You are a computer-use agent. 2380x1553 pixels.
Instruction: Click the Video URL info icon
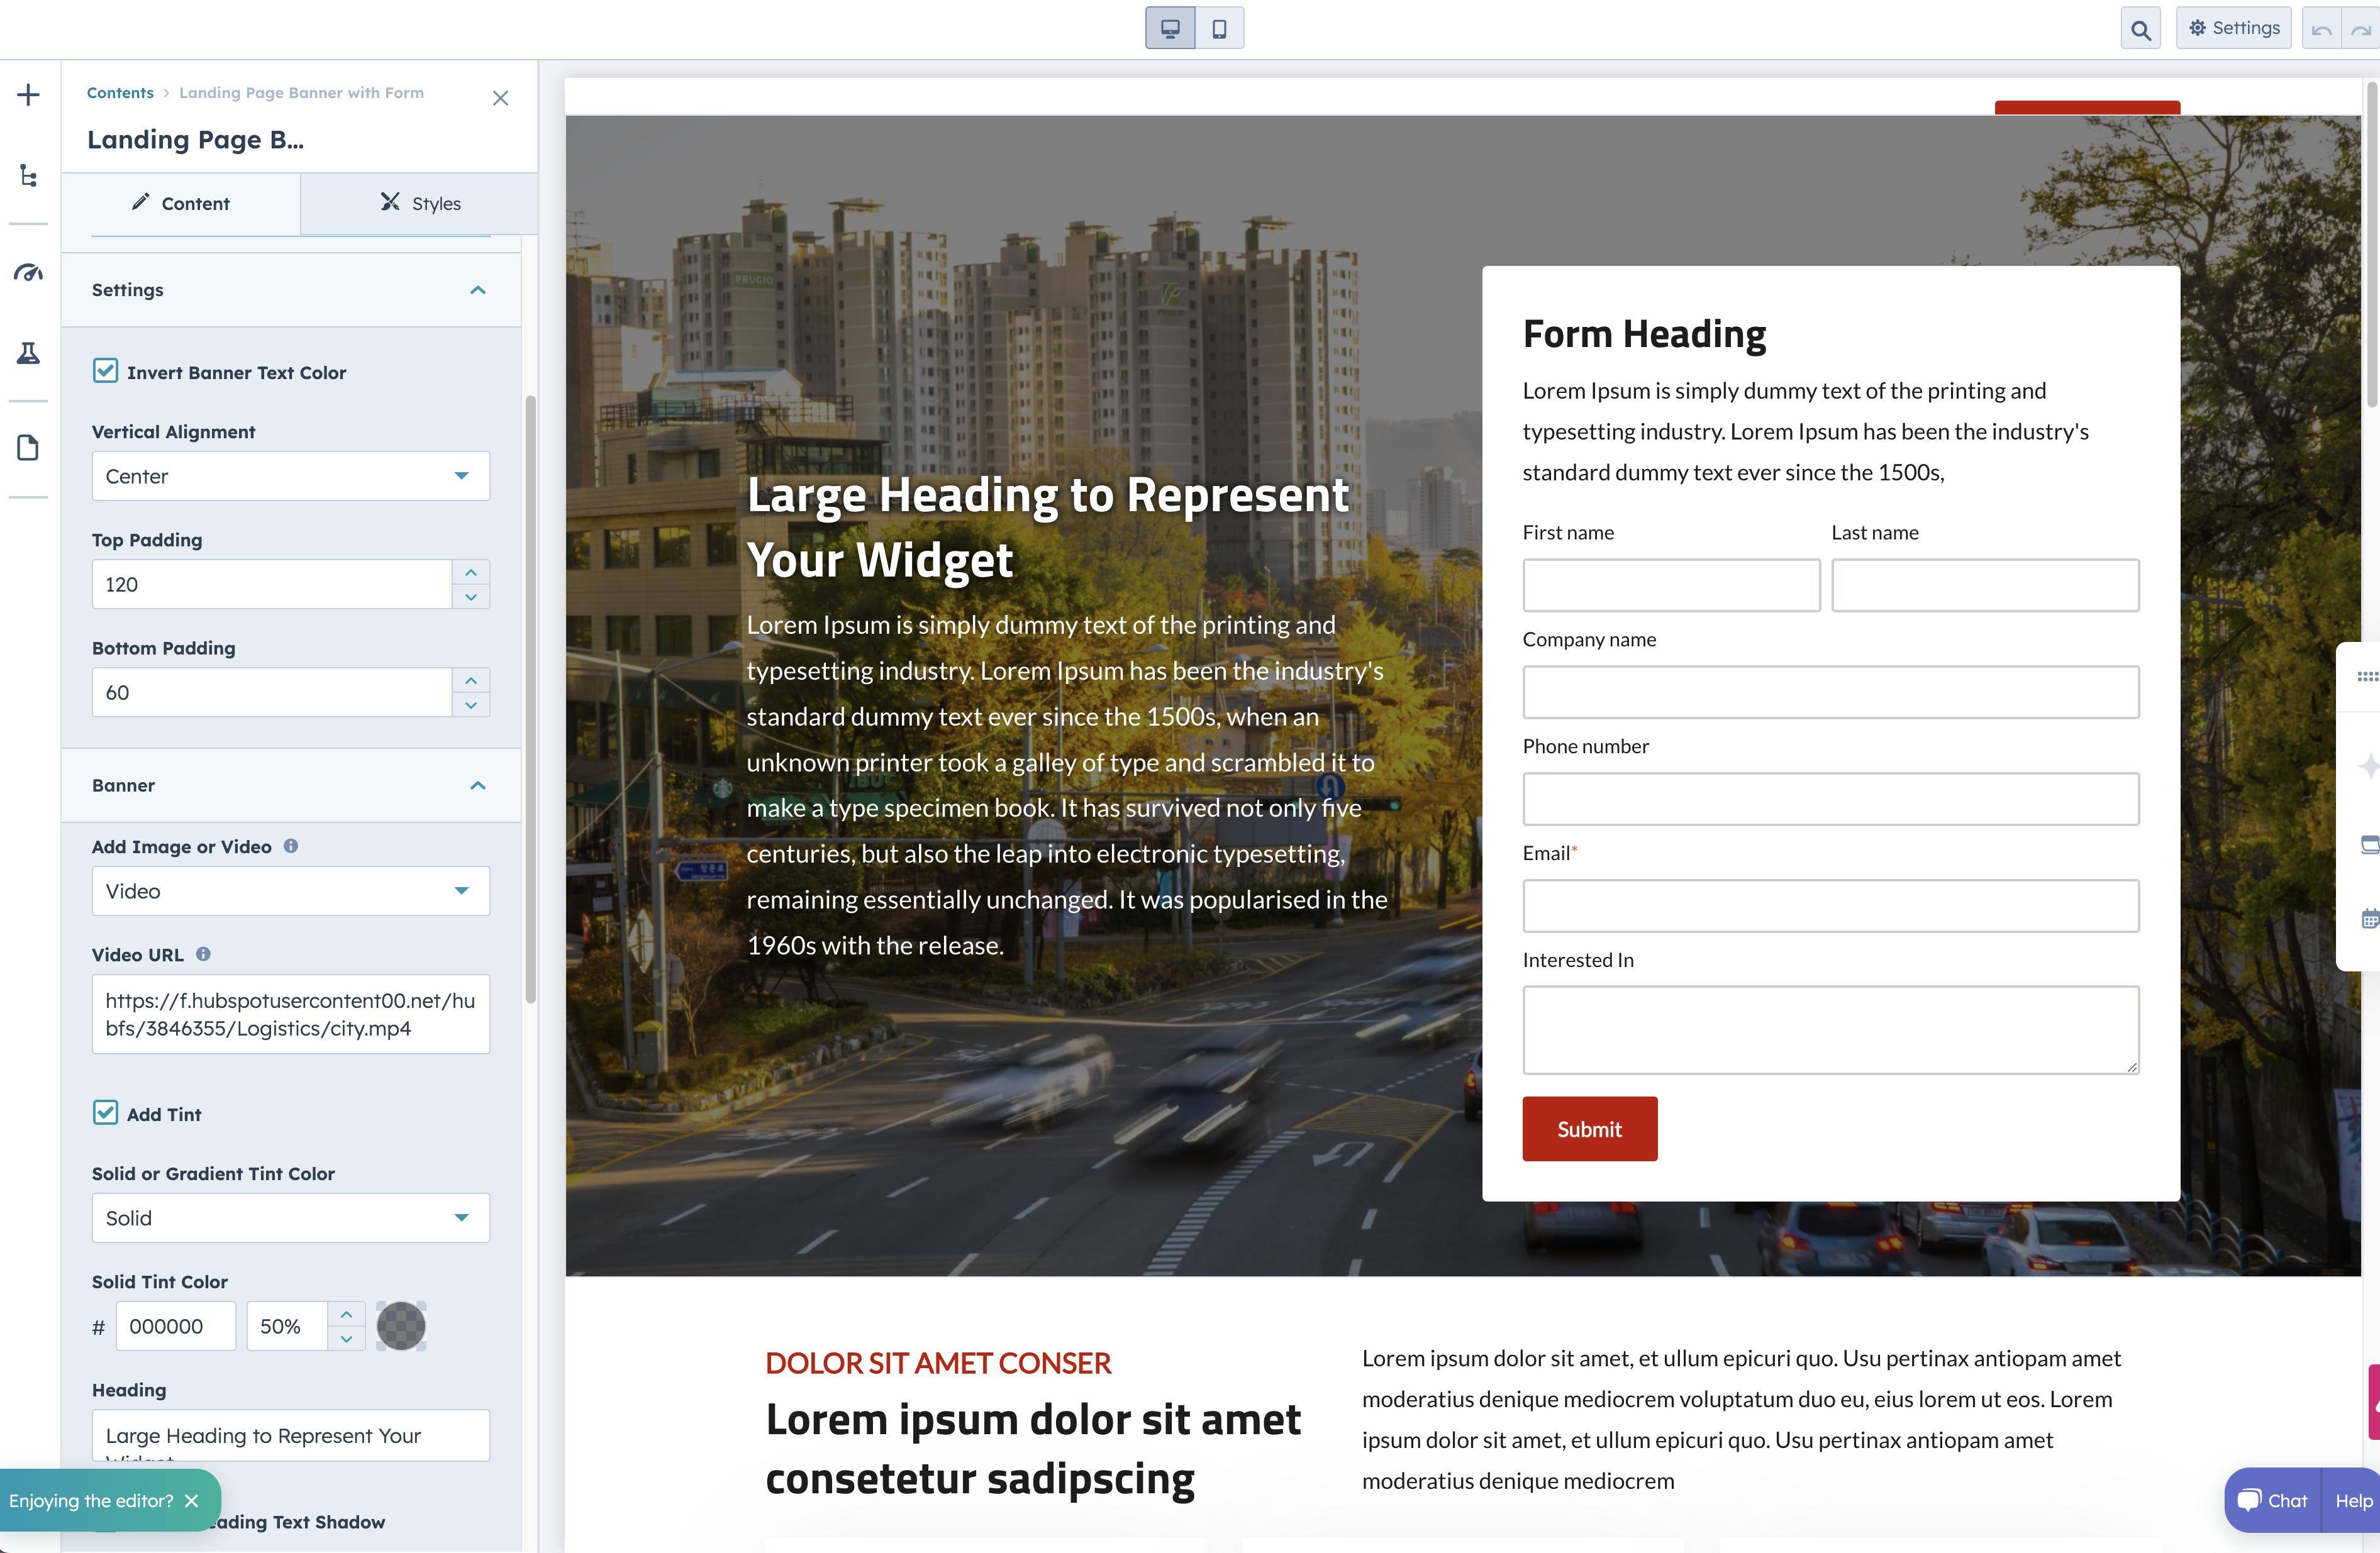[203, 954]
